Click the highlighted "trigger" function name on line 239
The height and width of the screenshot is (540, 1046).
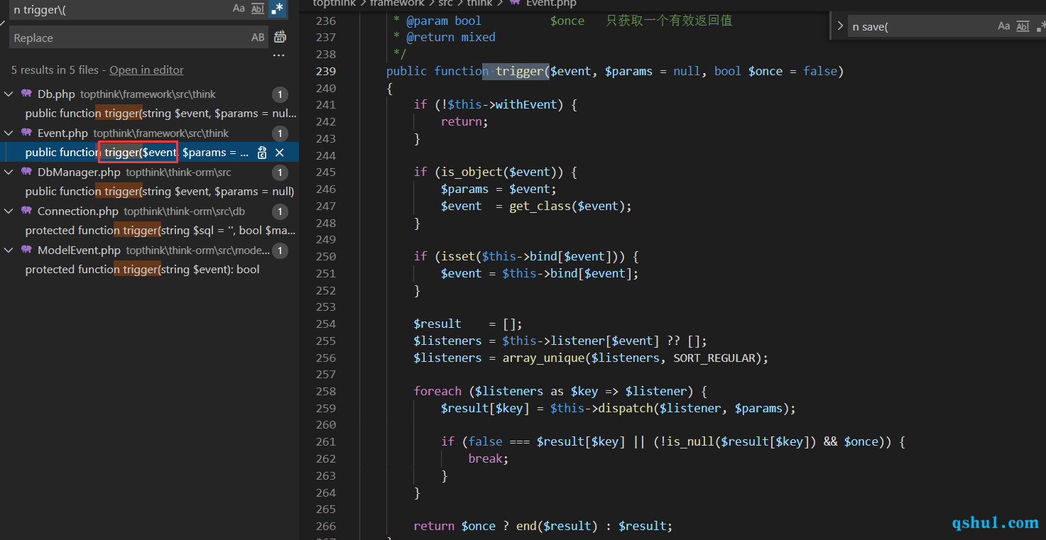tap(520, 71)
